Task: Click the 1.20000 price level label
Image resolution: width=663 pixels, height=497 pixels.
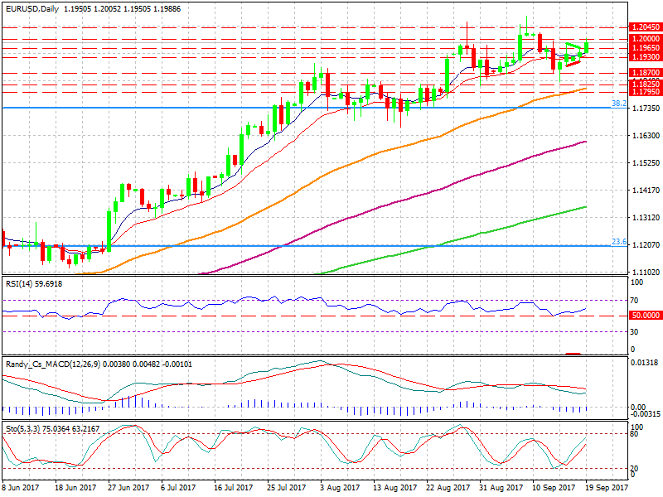Action: [x=646, y=39]
